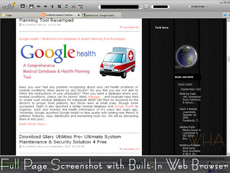Click into the address bar field
Viewport: 230px width, 173px height.
(119, 7)
